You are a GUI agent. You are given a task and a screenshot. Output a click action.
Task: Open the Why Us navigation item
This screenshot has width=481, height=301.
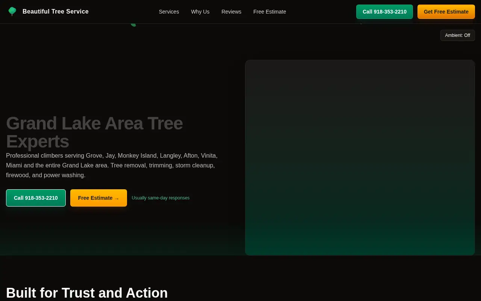pyautogui.click(x=200, y=12)
